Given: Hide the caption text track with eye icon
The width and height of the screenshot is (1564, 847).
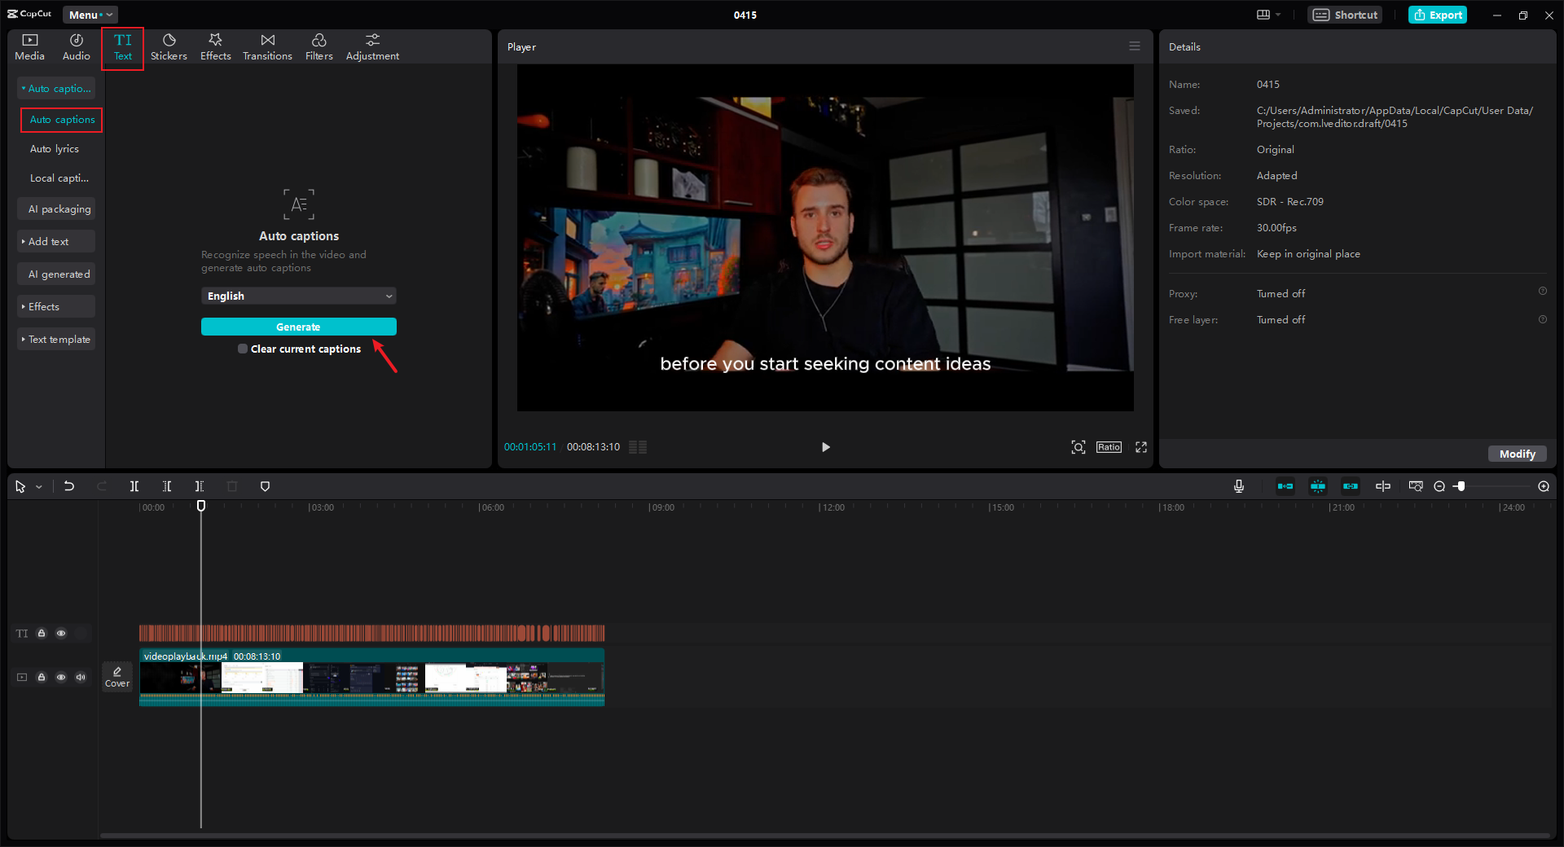Looking at the screenshot, I should tap(61, 633).
